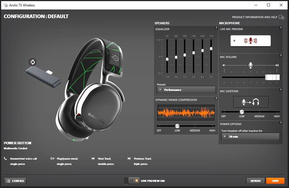Image resolution: width=289 pixels, height=188 pixels.
Task: Click the Answer/end voice call label
Action: tap(23, 159)
